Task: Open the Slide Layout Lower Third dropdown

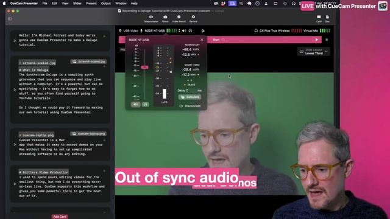Action: click(x=314, y=52)
